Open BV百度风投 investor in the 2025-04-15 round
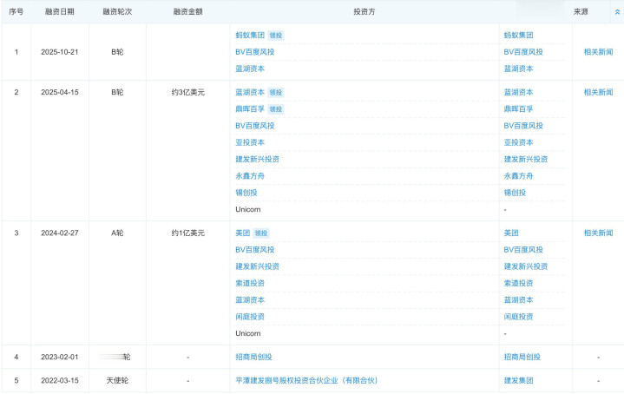Viewport: 624px width, 394px height. click(254, 125)
